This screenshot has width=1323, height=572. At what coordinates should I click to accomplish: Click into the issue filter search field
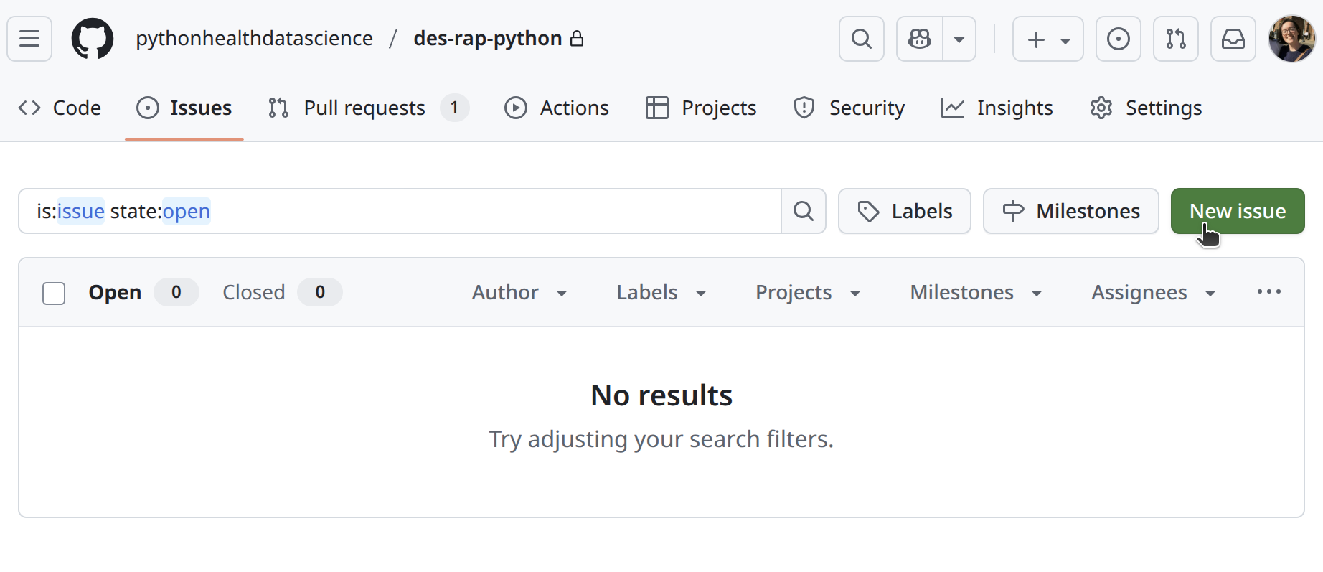488,211
